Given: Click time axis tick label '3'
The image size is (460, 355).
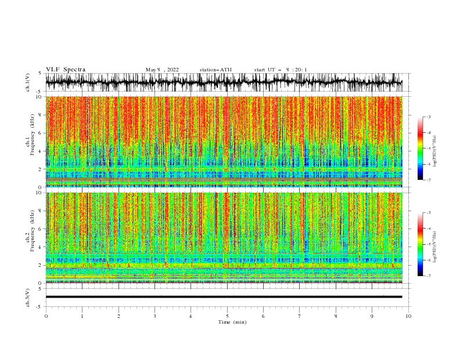Looking at the screenshot, I should [x=154, y=316].
